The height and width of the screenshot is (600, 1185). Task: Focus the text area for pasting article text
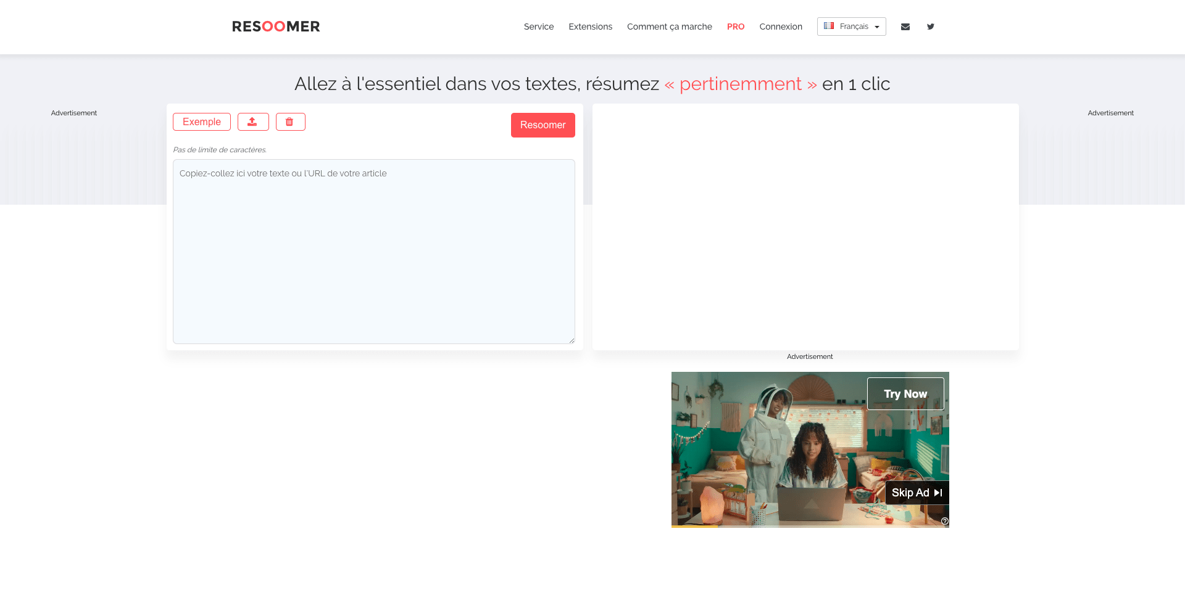tap(373, 251)
